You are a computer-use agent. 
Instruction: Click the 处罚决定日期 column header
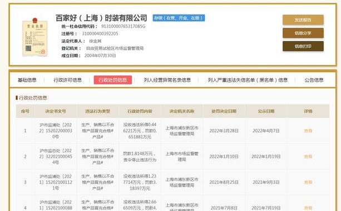pos(224,111)
